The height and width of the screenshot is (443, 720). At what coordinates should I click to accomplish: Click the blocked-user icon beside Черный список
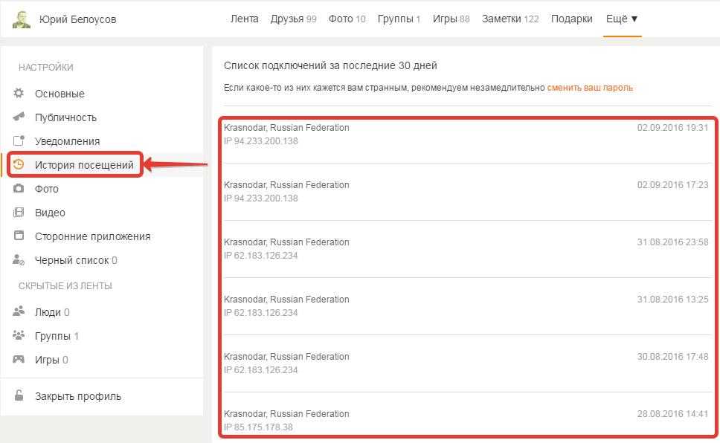(x=19, y=260)
